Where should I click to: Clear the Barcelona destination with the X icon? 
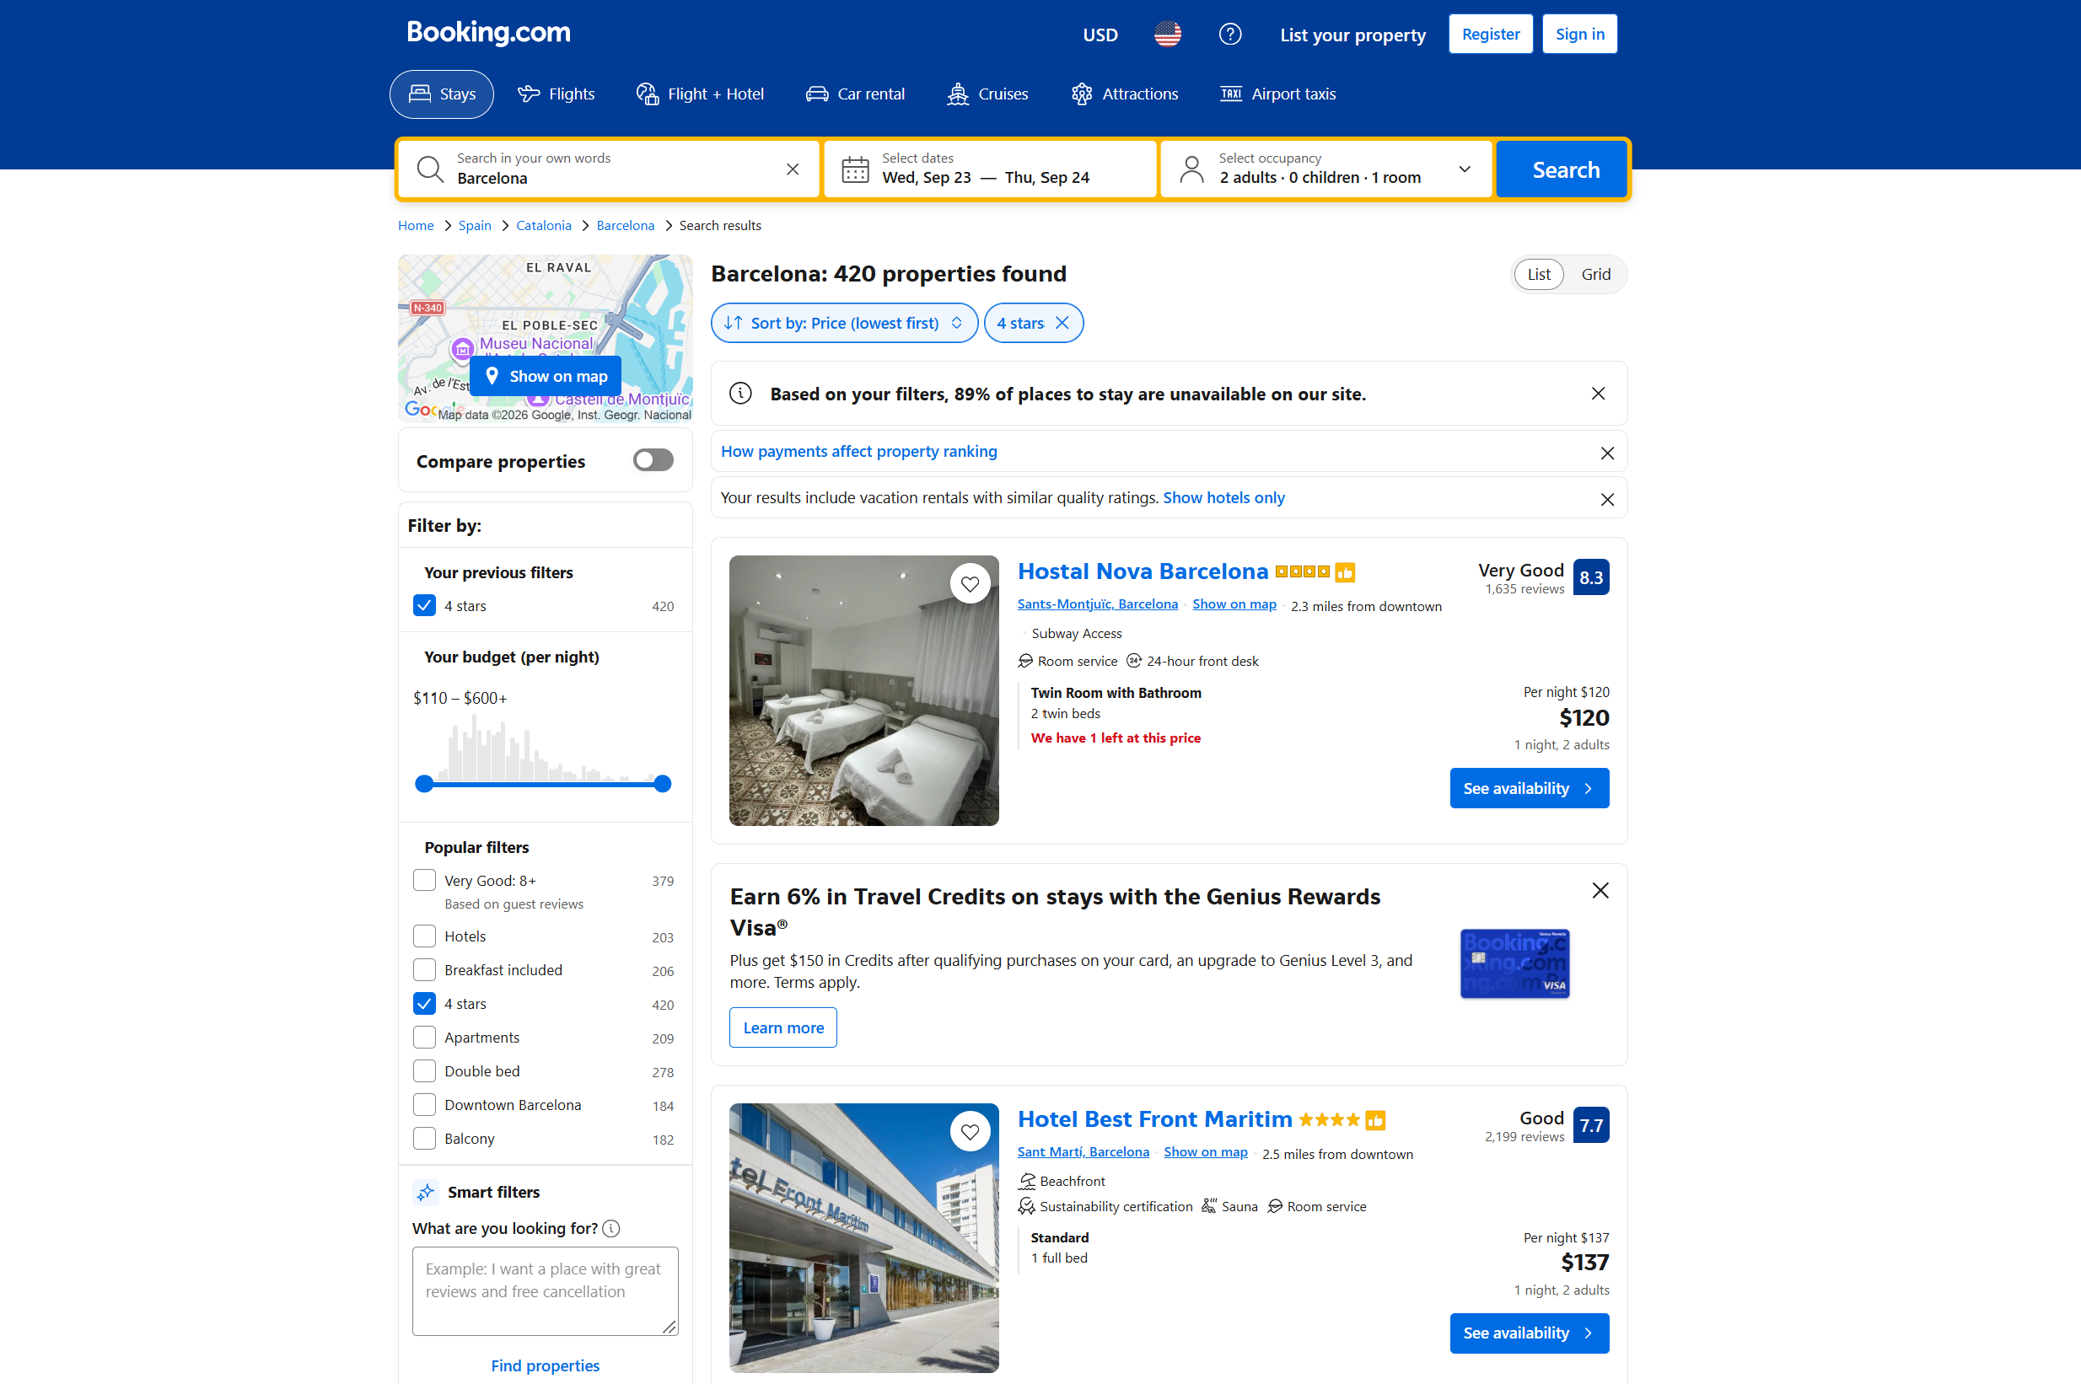(792, 169)
